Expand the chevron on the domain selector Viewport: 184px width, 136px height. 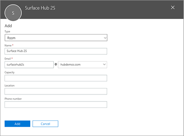coord(104,64)
